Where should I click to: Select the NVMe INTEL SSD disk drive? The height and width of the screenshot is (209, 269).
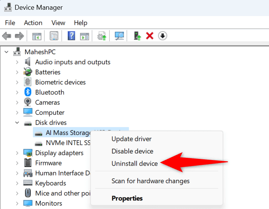67,143
